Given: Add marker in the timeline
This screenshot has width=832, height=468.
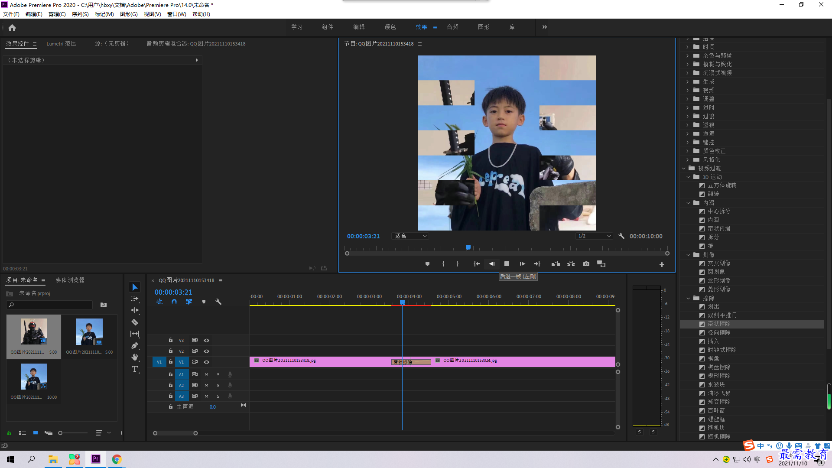Looking at the screenshot, I should pyautogui.click(x=204, y=302).
